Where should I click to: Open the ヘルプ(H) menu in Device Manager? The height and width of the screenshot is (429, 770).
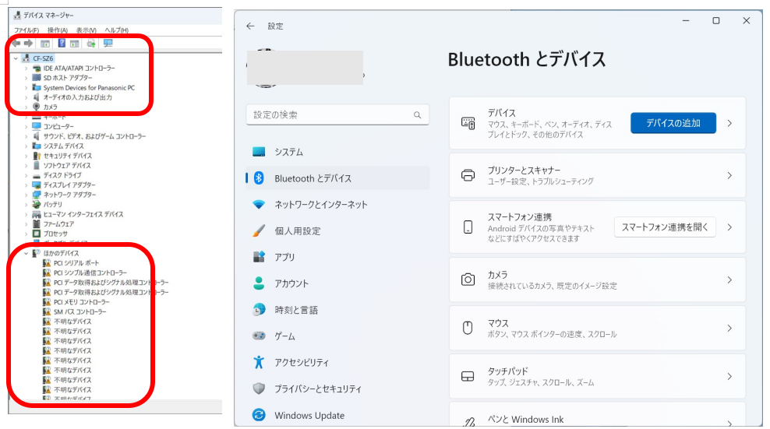pyautogui.click(x=116, y=30)
